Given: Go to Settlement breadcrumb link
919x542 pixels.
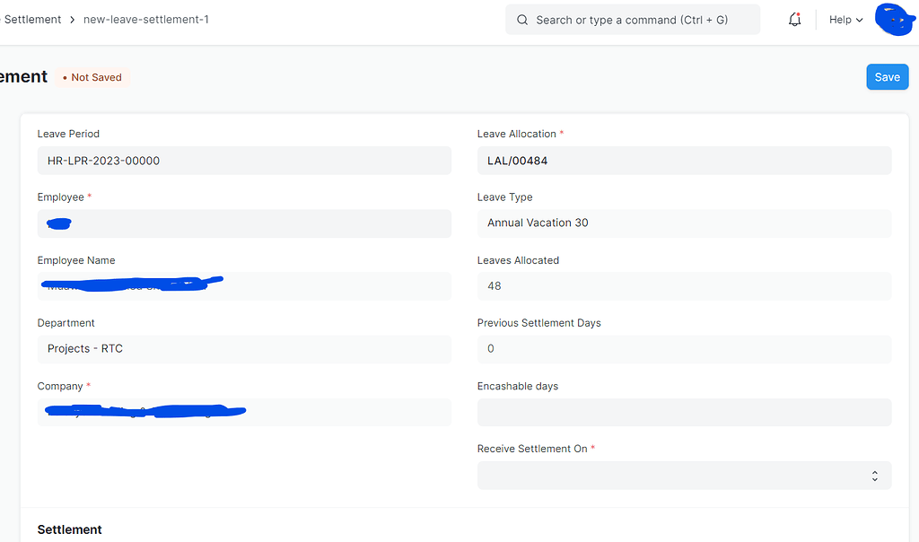Looking at the screenshot, I should pos(33,19).
